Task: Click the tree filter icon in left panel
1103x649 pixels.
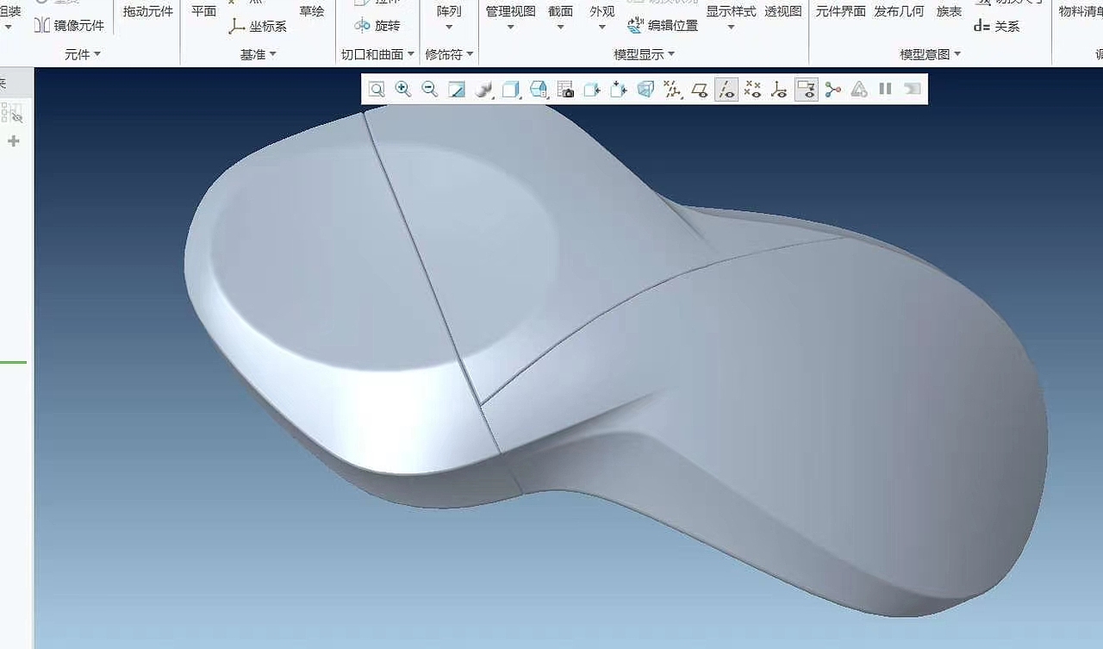Action: [x=12, y=113]
